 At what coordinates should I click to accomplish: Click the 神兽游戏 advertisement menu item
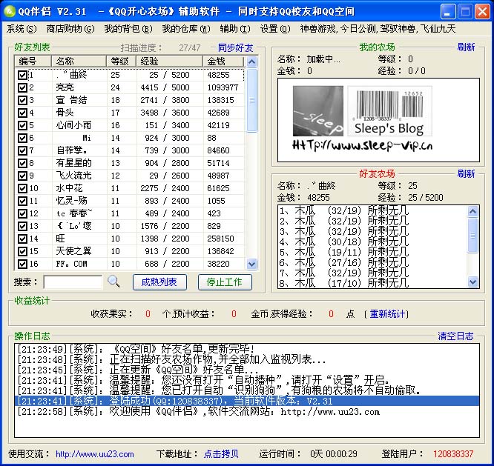pos(378,29)
